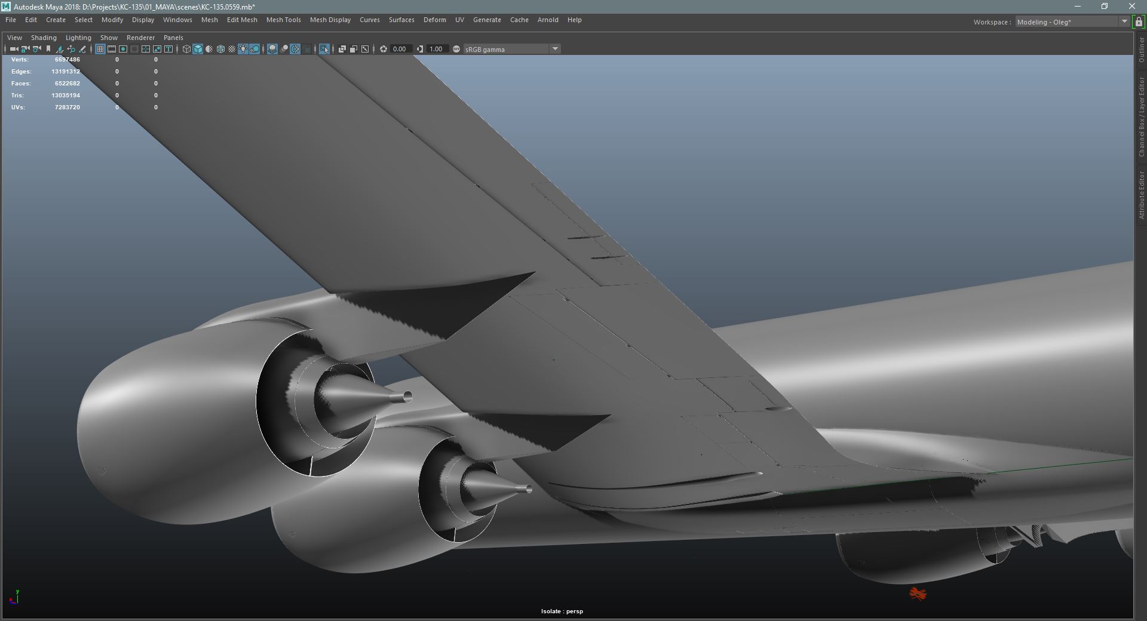Open the sRGB gamma color space dropdown
The image size is (1147, 621).
pos(512,49)
